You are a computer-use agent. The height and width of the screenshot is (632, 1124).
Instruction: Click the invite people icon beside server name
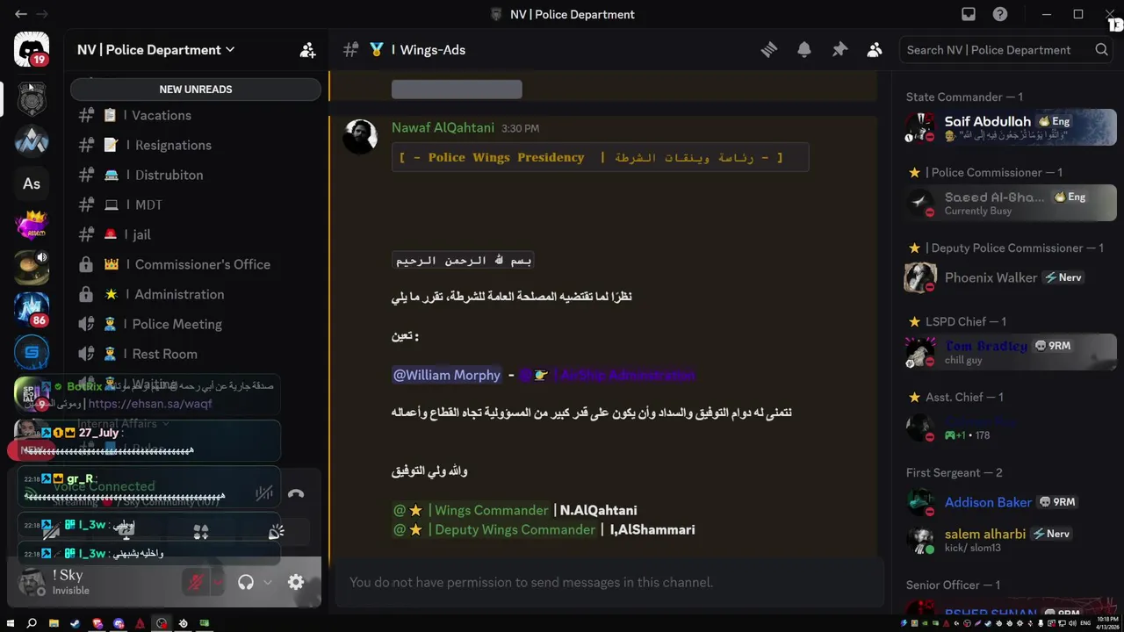307,50
